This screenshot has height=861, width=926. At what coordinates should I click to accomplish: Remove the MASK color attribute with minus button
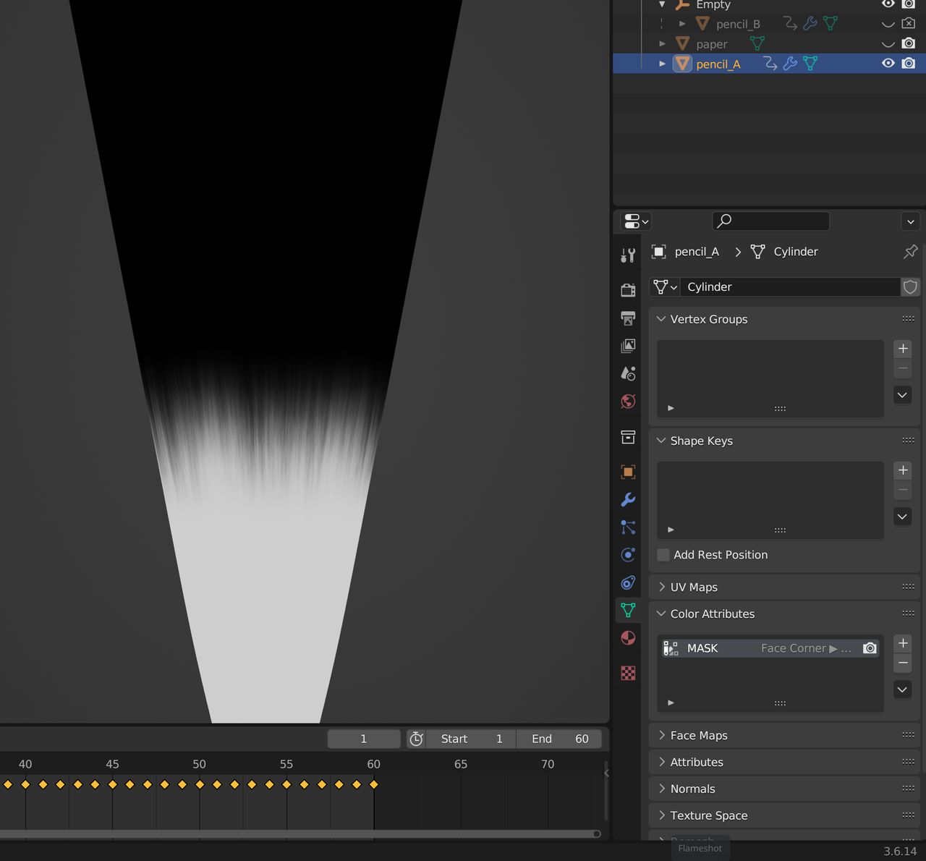[903, 663]
